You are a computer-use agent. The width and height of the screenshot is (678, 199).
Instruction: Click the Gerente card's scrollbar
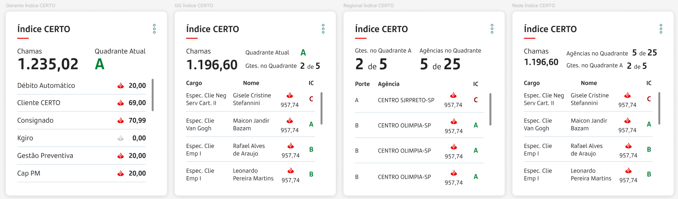(x=153, y=95)
